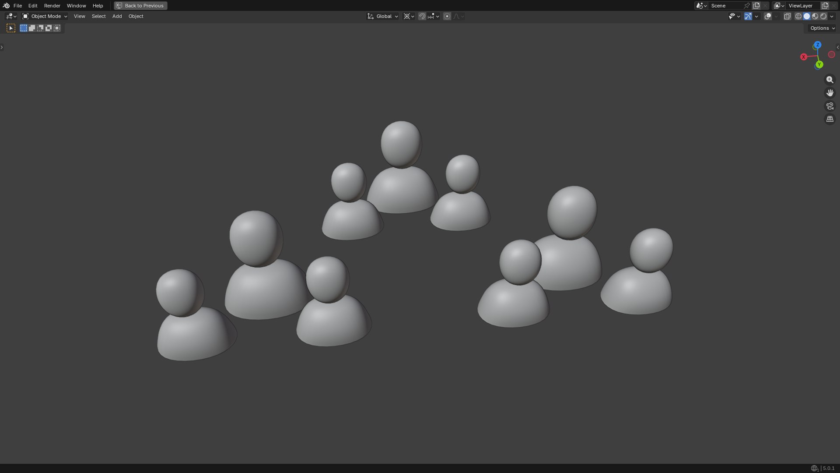Choose the Set new selection mode
This screenshot has height=473, width=840.
(24, 28)
